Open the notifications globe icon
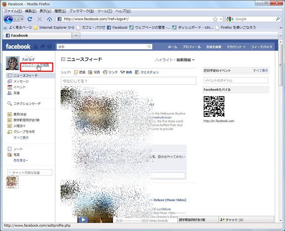285x231 pixels. point(49,46)
